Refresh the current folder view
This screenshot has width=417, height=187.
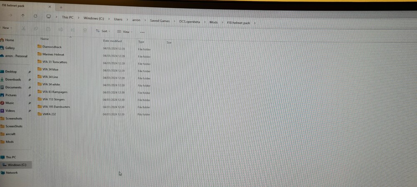point(35,16)
